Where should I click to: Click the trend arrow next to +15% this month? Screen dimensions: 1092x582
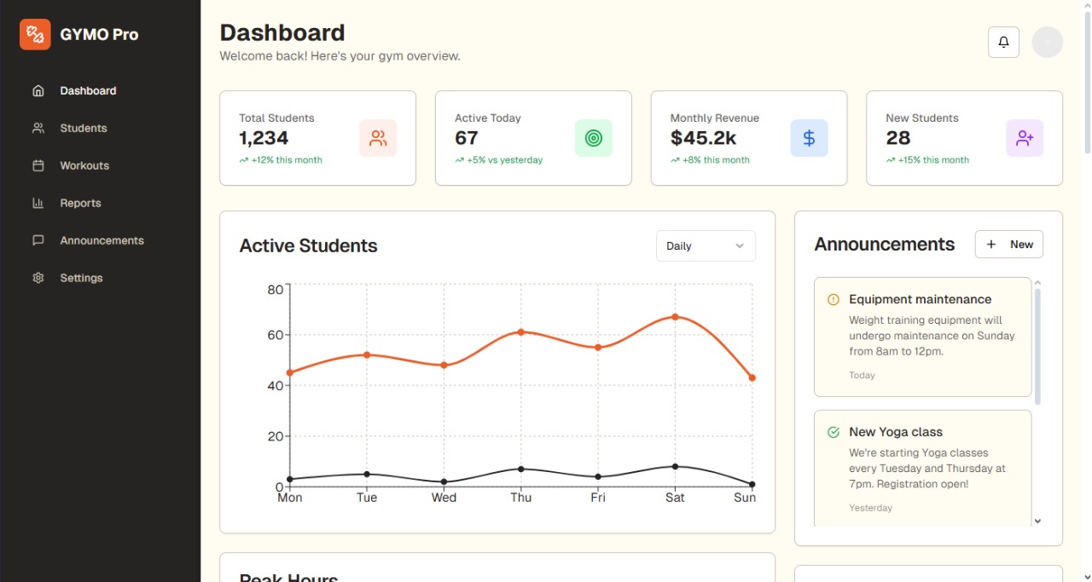[x=891, y=160]
